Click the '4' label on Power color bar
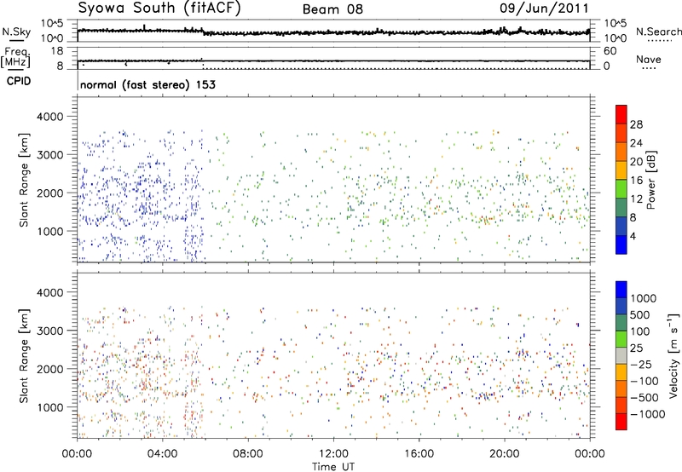This screenshot has height=472, width=682. (x=633, y=236)
